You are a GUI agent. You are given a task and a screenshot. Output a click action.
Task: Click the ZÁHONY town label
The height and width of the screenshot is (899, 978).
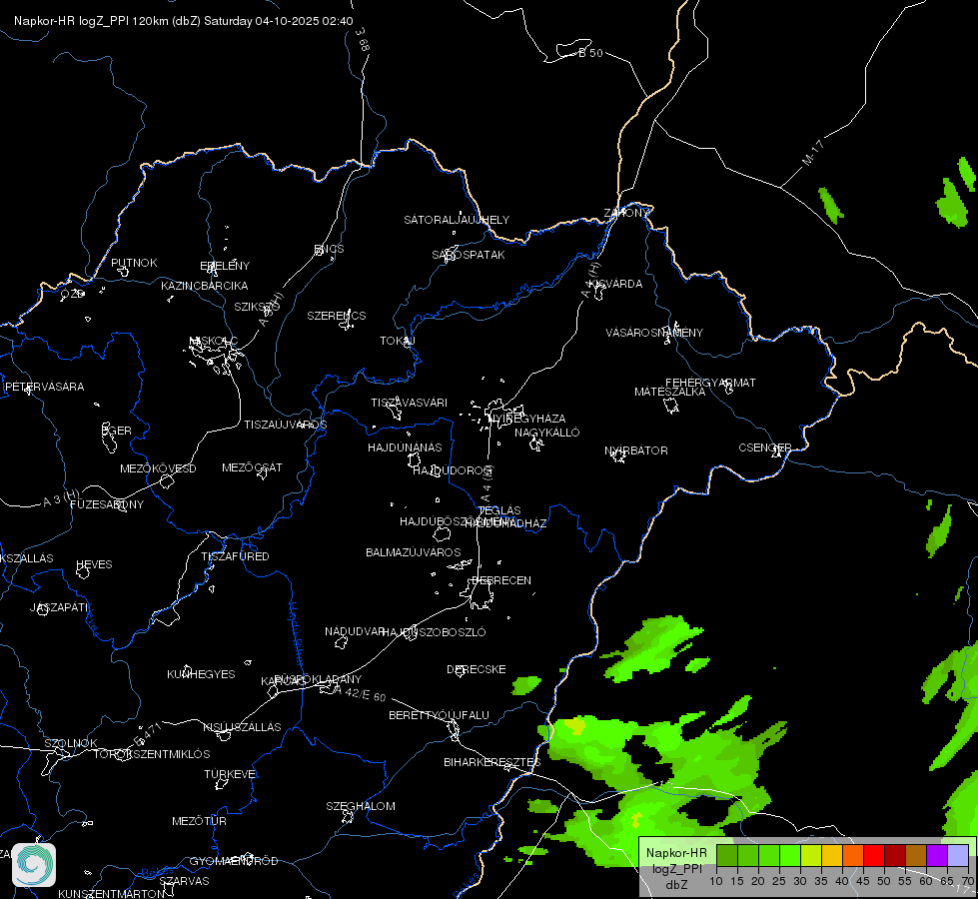(626, 213)
